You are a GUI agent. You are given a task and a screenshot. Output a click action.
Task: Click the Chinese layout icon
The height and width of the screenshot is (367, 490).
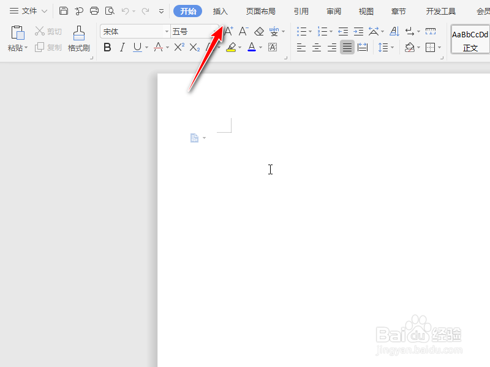point(374,31)
